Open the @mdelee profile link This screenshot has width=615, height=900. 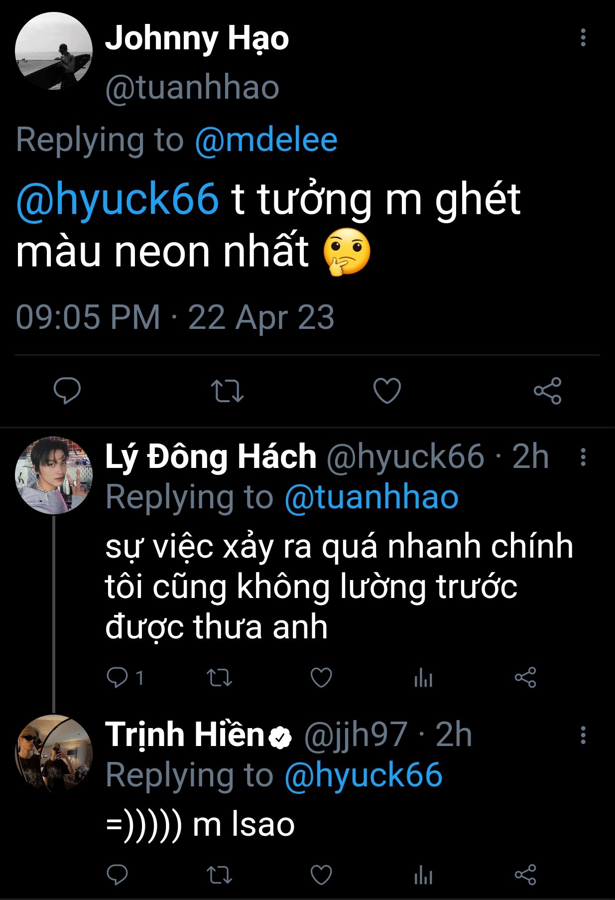tap(266, 140)
